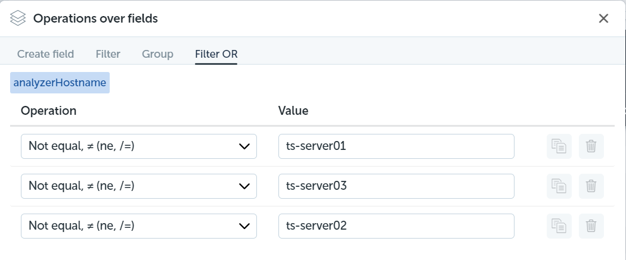Edit the ts-server02 value field

click(396, 225)
